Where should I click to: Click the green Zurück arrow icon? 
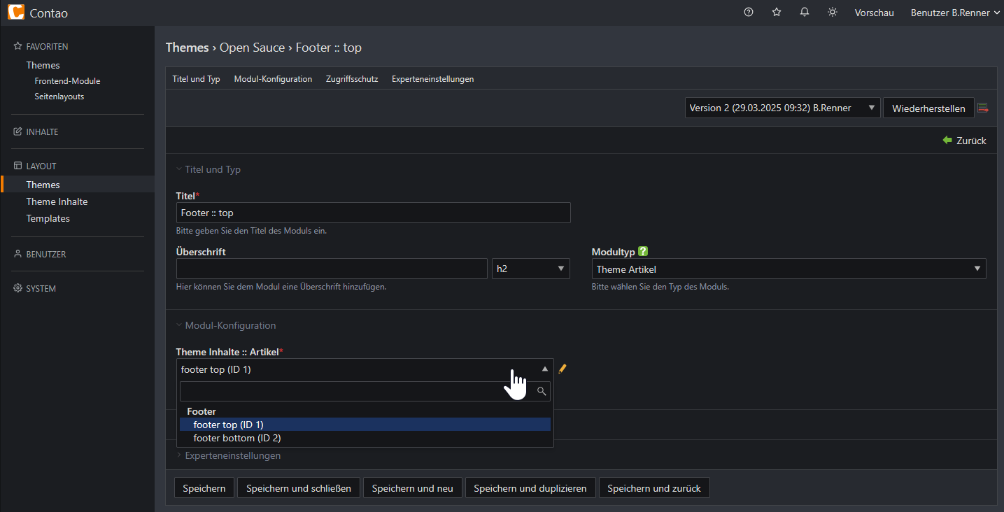coord(948,140)
